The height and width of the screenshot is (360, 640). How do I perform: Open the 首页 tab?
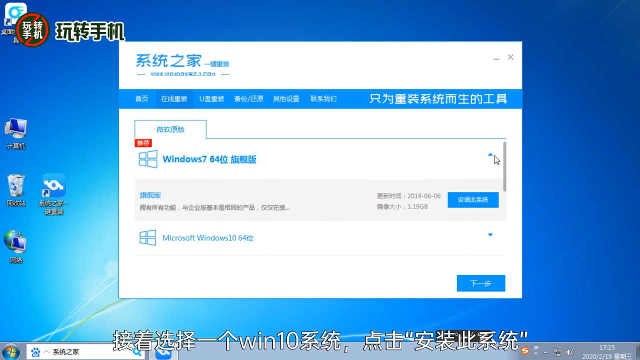142,99
